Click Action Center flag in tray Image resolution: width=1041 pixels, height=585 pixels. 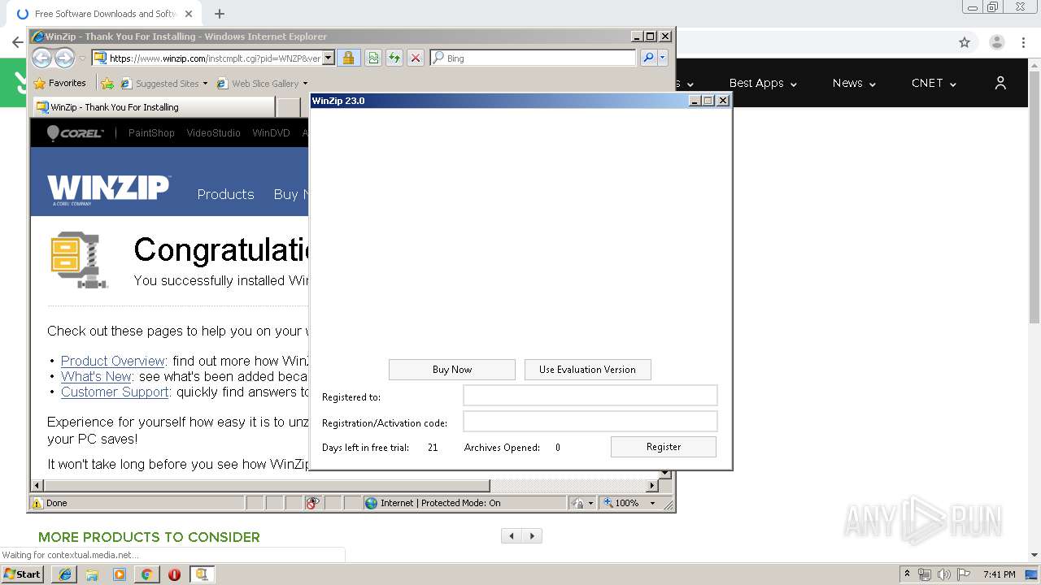tap(962, 574)
